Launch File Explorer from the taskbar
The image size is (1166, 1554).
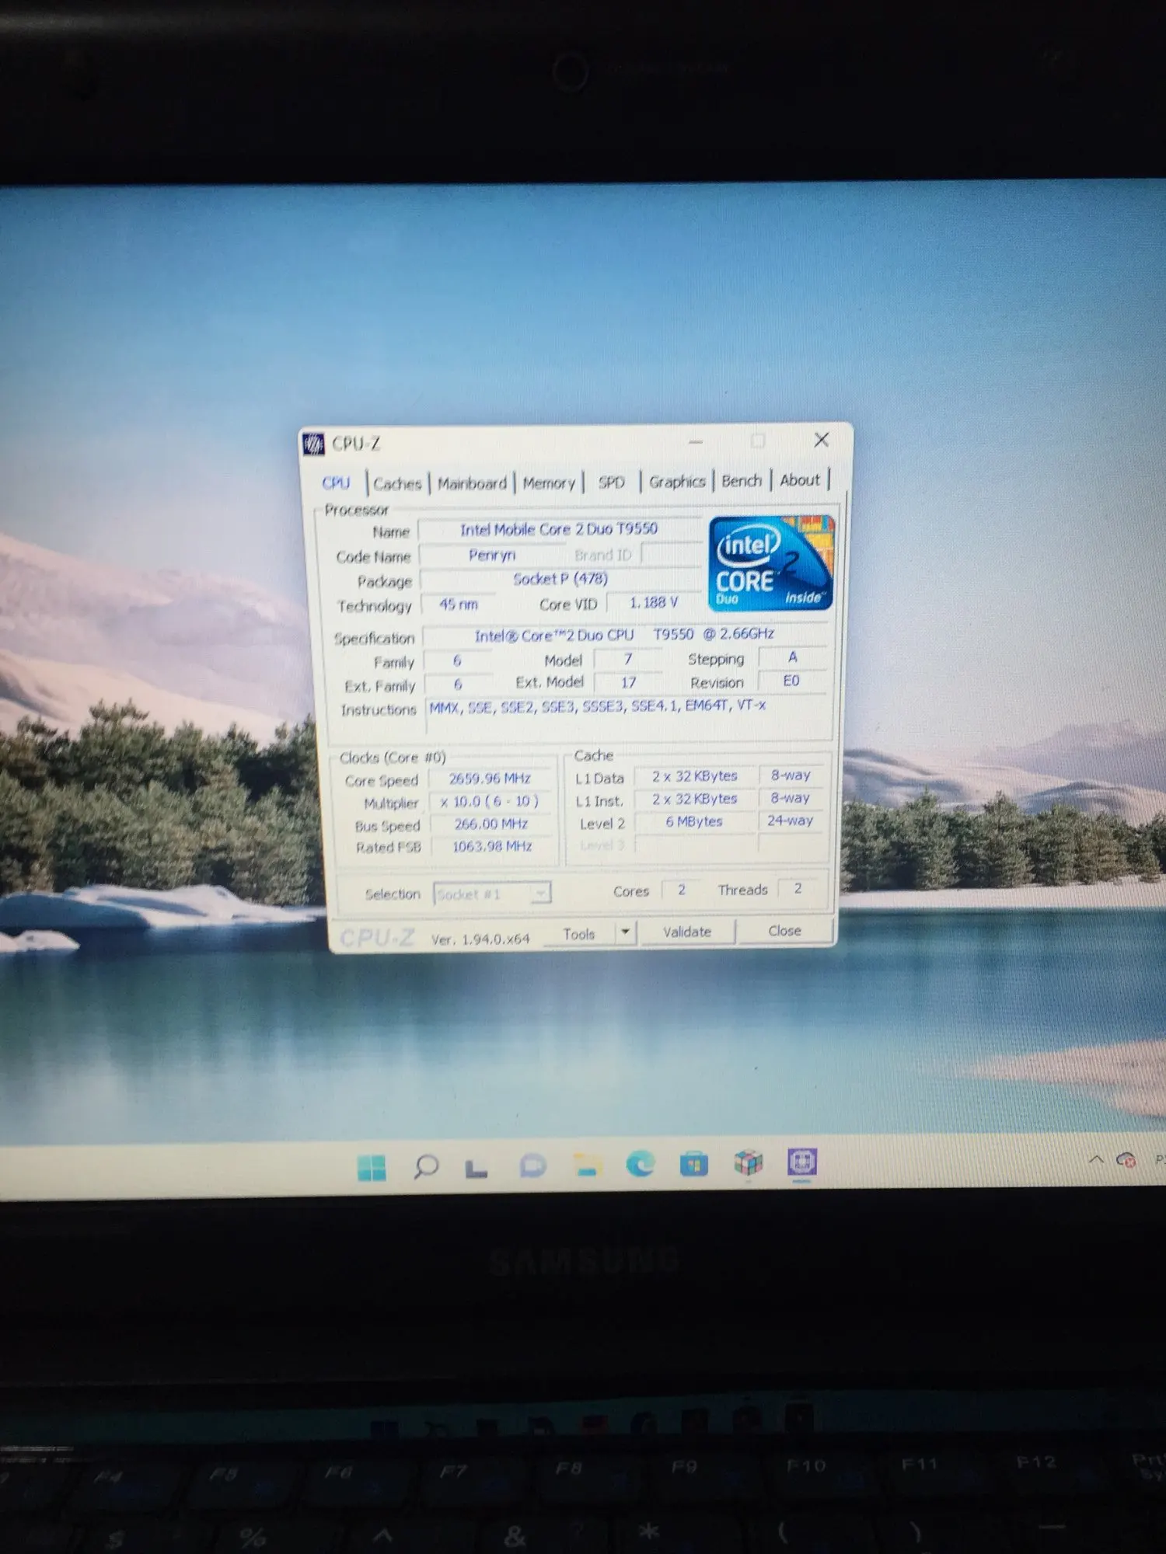(587, 1165)
